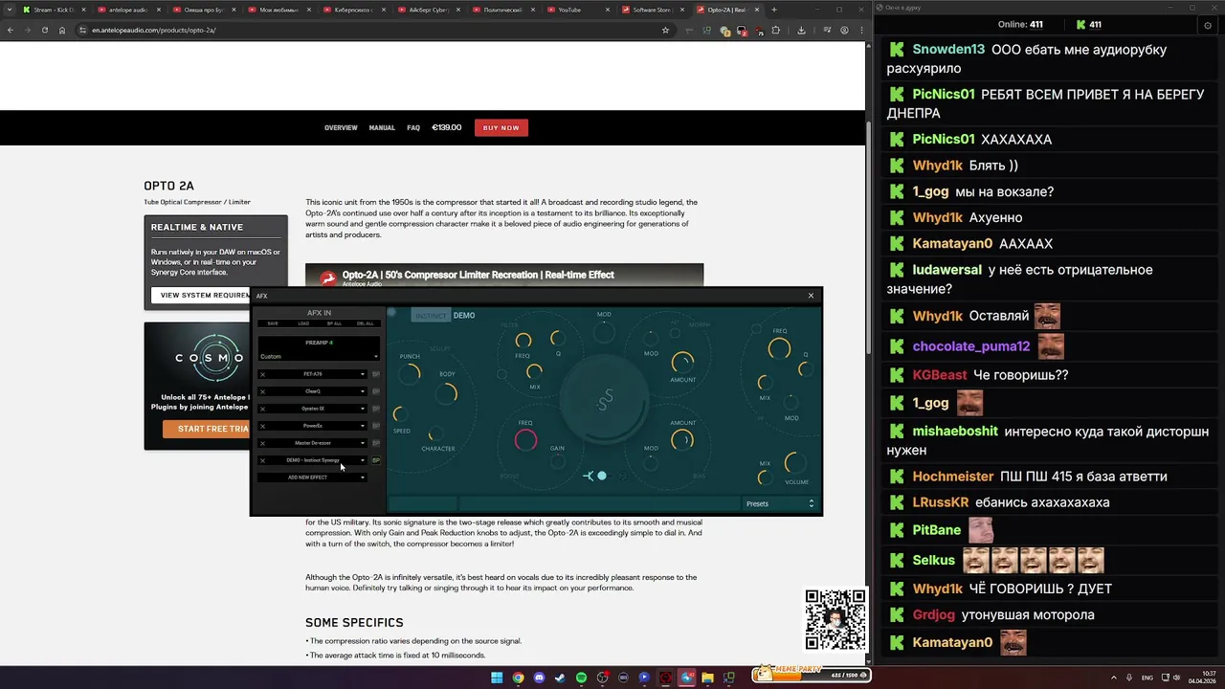Toggle BP bypass for ClearQ
The width and height of the screenshot is (1225, 689).
(376, 391)
